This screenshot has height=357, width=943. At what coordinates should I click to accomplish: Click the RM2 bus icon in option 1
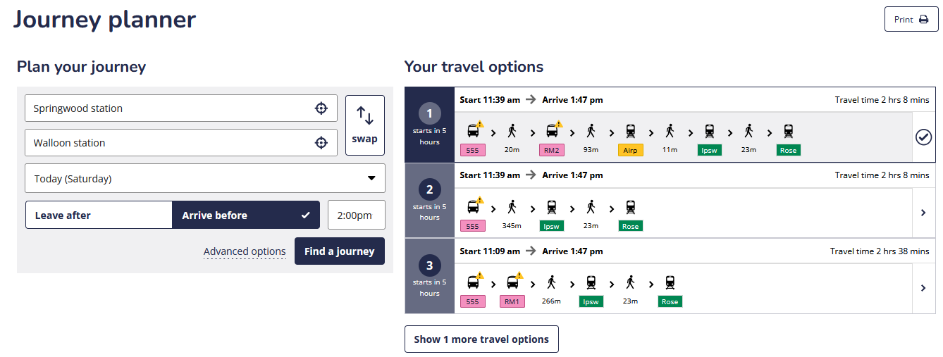click(x=552, y=130)
